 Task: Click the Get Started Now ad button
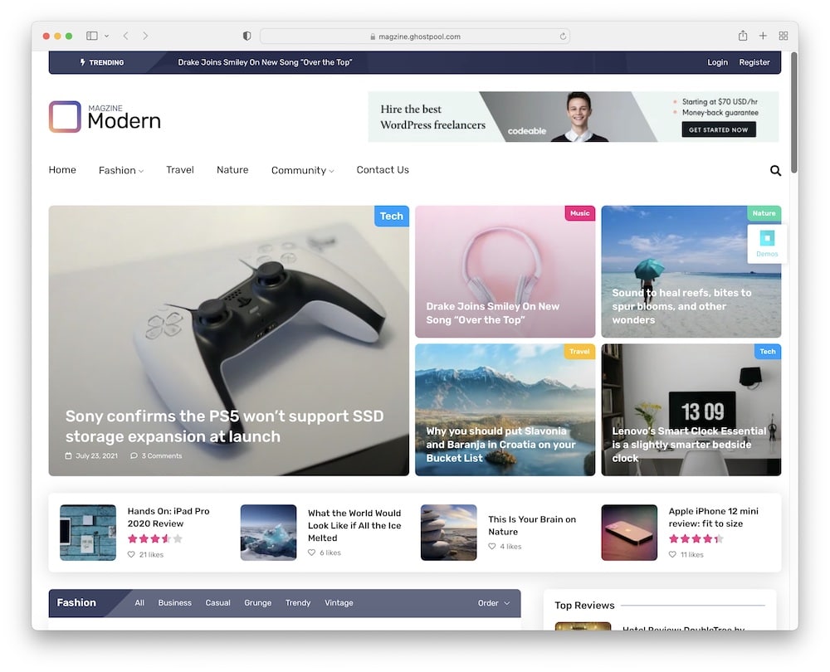(718, 129)
